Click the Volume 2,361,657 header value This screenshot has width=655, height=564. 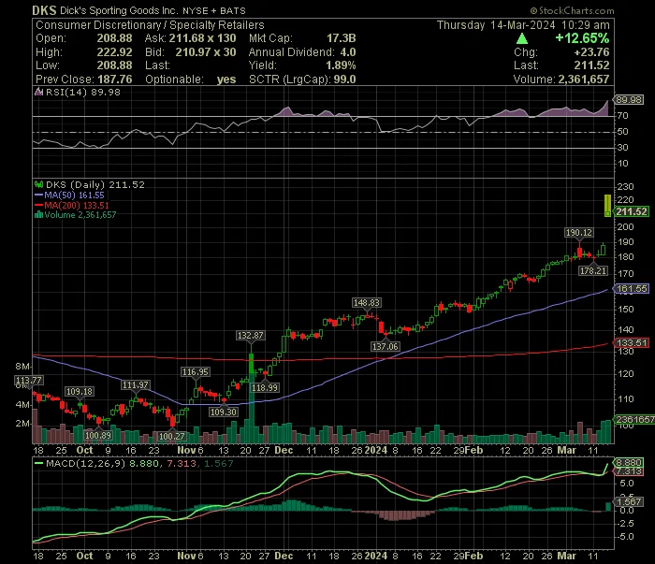[x=584, y=79]
